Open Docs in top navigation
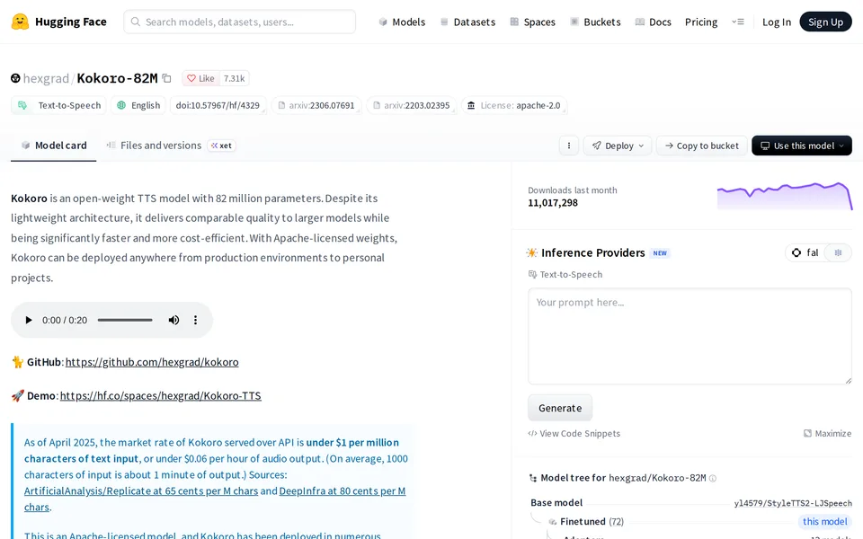 tap(654, 22)
